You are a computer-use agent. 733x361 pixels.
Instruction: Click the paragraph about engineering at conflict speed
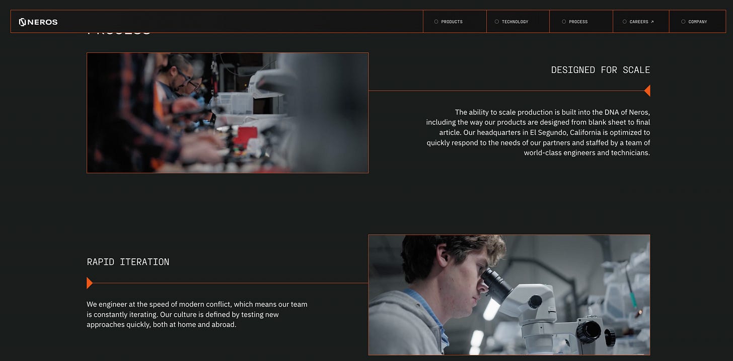(197, 314)
